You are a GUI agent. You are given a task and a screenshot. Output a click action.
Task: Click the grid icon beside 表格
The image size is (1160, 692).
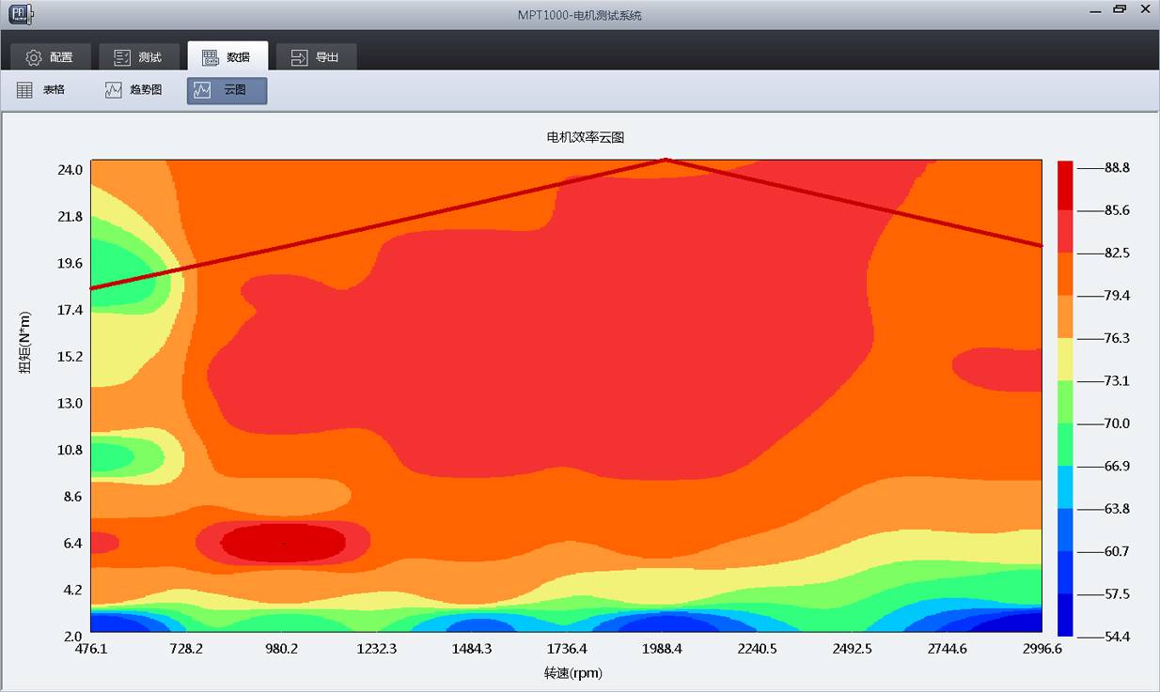tap(25, 90)
